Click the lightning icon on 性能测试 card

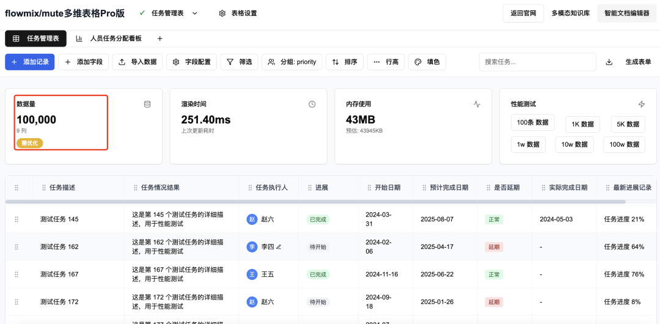tap(642, 104)
